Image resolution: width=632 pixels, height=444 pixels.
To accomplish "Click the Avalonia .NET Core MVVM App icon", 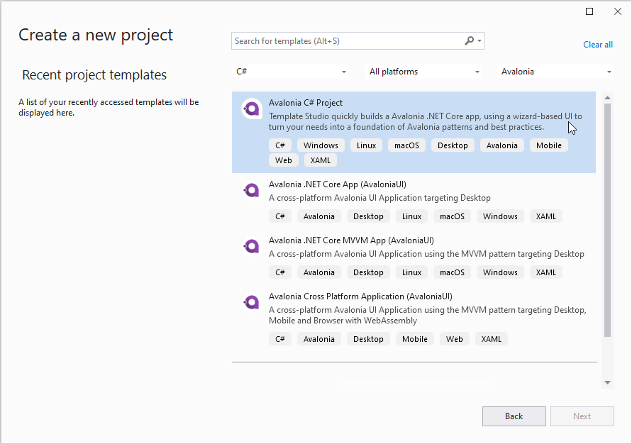I will tap(252, 246).
